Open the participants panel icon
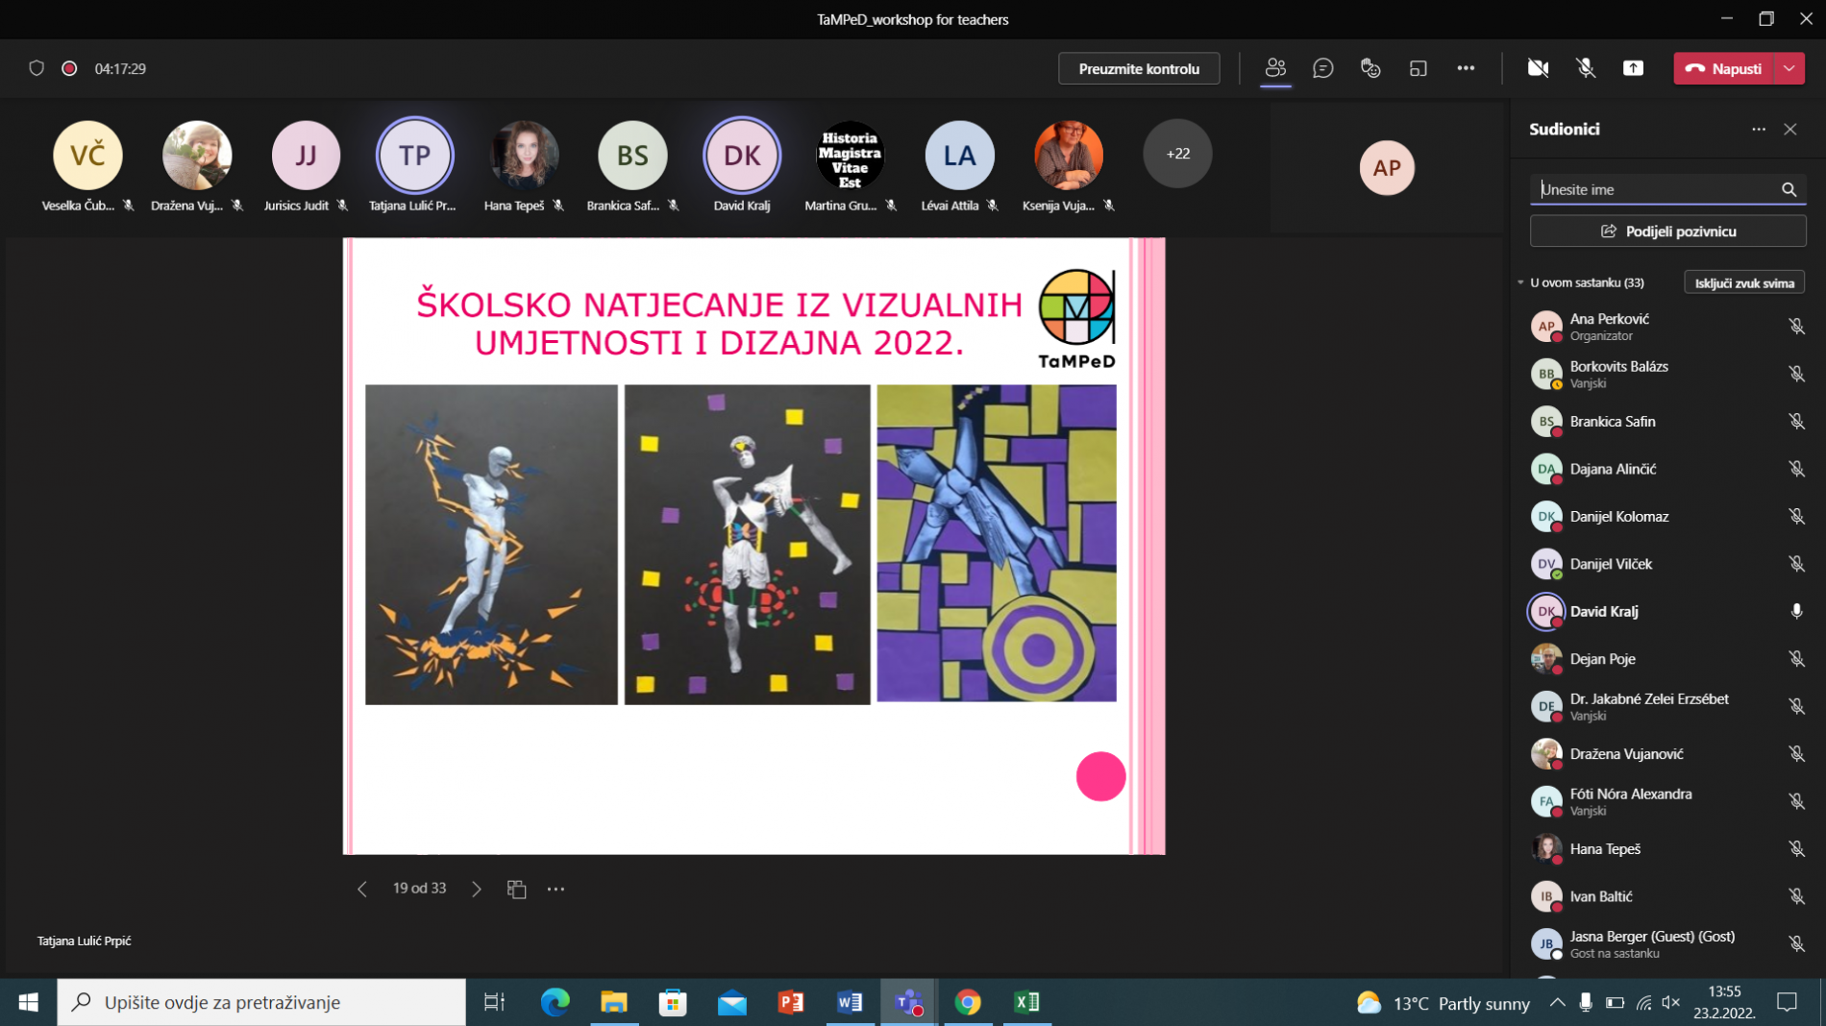The height and width of the screenshot is (1026, 1826). [1275, 68]
